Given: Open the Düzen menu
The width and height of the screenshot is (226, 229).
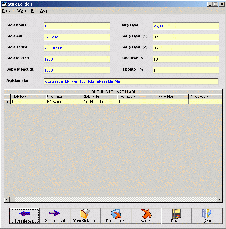Looking at the screenshot, I should (22, 11).
